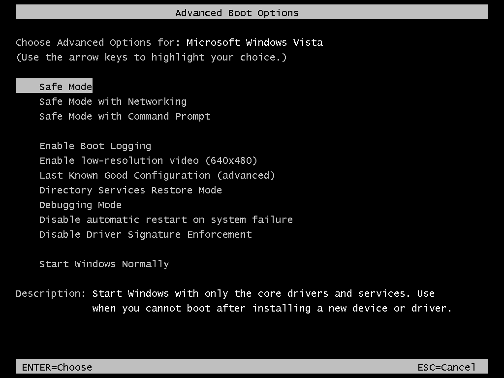Image resolution: width=504 pixels, height=378 pixels.
Task: Choose Last Known Good Configuration (advanced)
Action: 157,175
